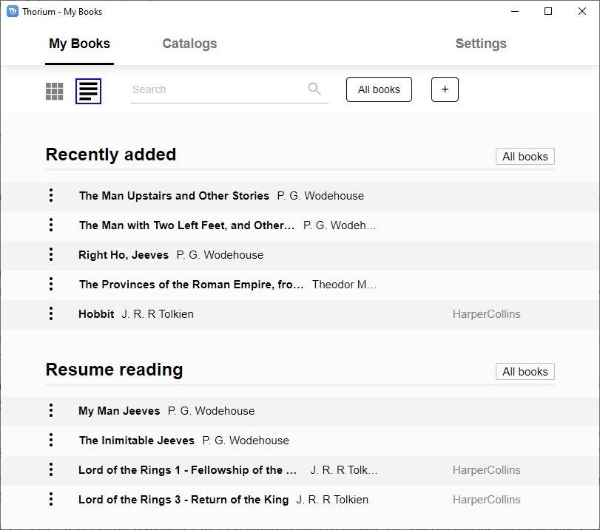The image size is (600, 530).
Task: Open The Man Upstairs and Other Stories
Action: click(x=174, y=196)
